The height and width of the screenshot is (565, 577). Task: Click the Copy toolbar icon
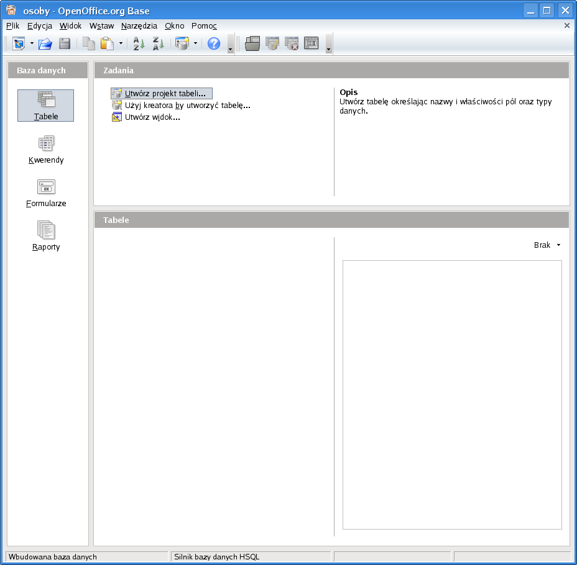coord(88,43)
